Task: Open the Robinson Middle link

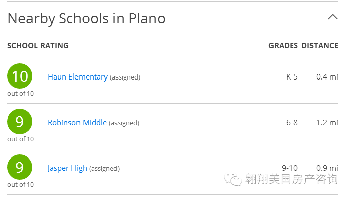Action: click(x=77, y=123)
